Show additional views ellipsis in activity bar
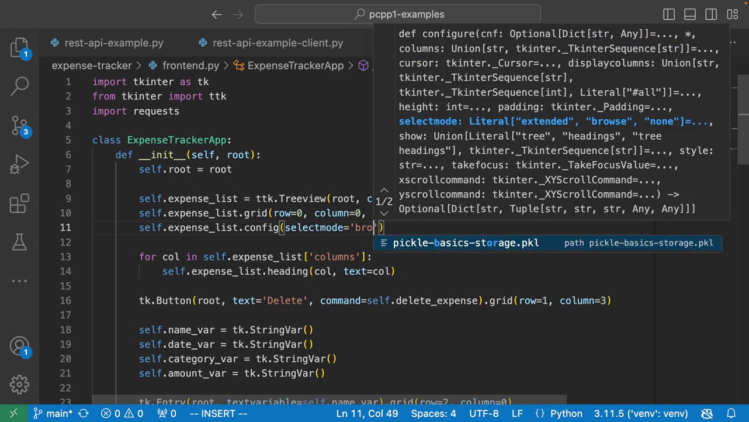 point(19,281)
